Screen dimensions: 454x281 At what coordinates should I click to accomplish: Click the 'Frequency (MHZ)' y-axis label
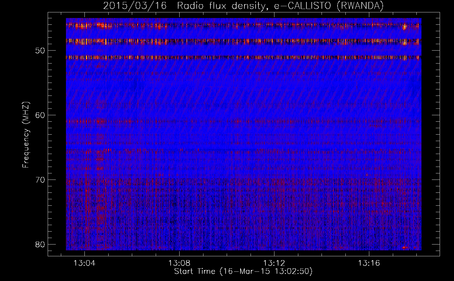click(26, 135)
